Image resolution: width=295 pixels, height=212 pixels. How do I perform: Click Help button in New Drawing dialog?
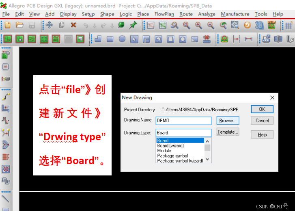tap(262, 134)
